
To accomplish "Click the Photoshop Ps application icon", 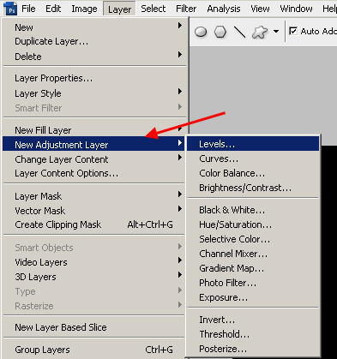I will (10, 9).
